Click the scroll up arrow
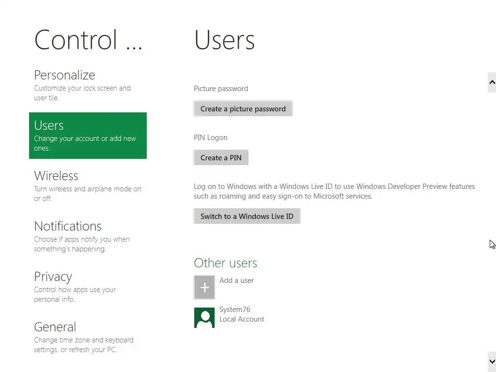Screen dimensions: 496x372 coord(492,82)
